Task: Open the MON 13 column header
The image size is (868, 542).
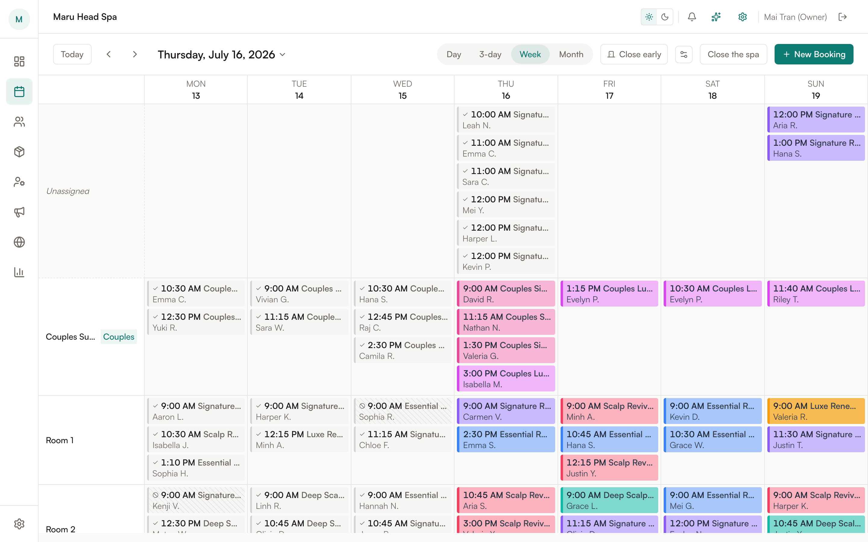Action: pos(196,90)
